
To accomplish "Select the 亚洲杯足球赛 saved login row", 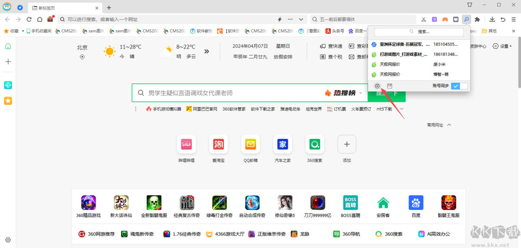I will tap(419, 44).
